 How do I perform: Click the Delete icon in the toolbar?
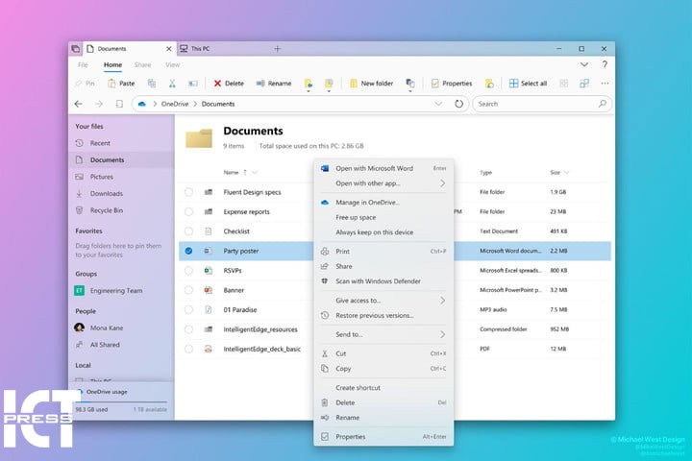218,84
